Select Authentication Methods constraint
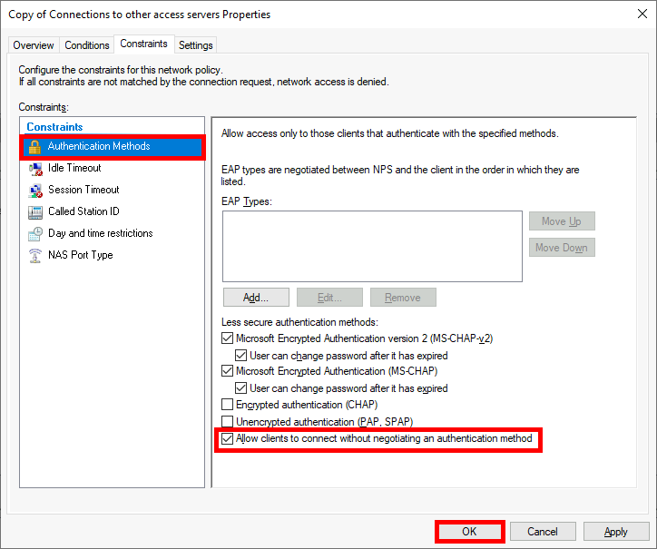The width and height of the screenshot is (657, 549). point(113,146)
